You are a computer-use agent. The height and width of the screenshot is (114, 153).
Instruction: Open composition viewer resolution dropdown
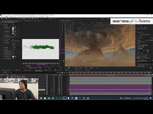point(69,68)
